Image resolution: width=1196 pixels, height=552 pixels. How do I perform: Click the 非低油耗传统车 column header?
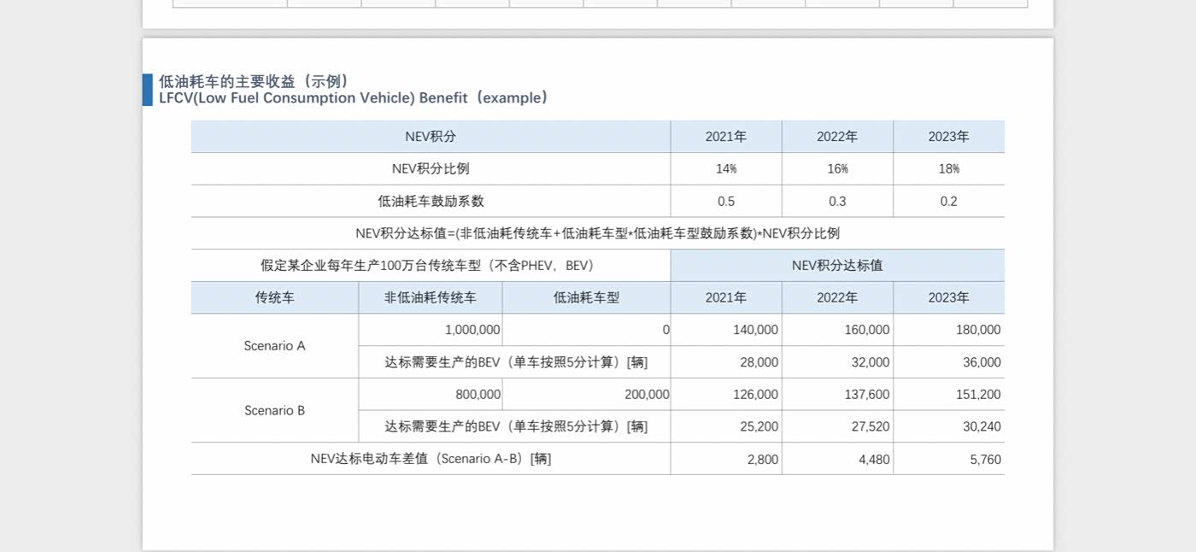(431, 298)
